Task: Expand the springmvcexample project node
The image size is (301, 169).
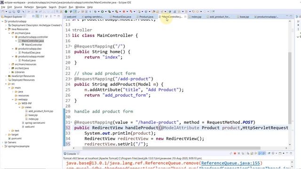Action: [2, 146]
